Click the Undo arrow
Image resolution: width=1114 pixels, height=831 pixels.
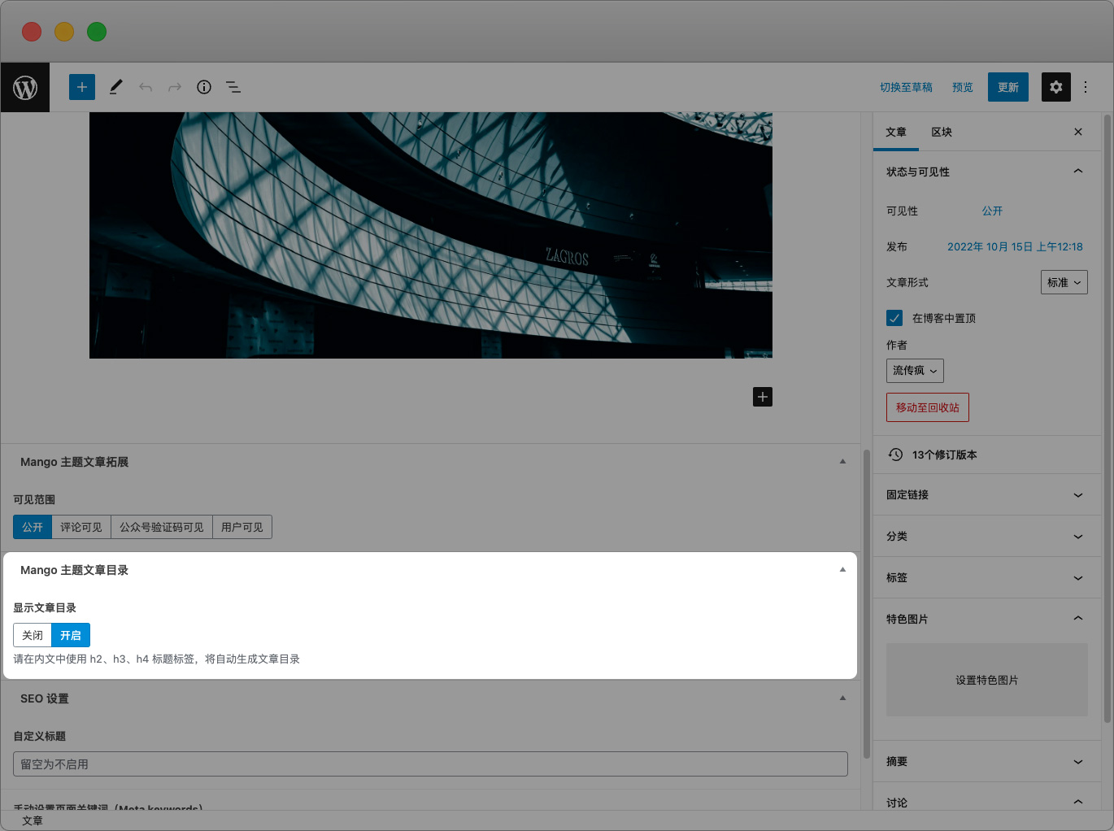[146, 87]
